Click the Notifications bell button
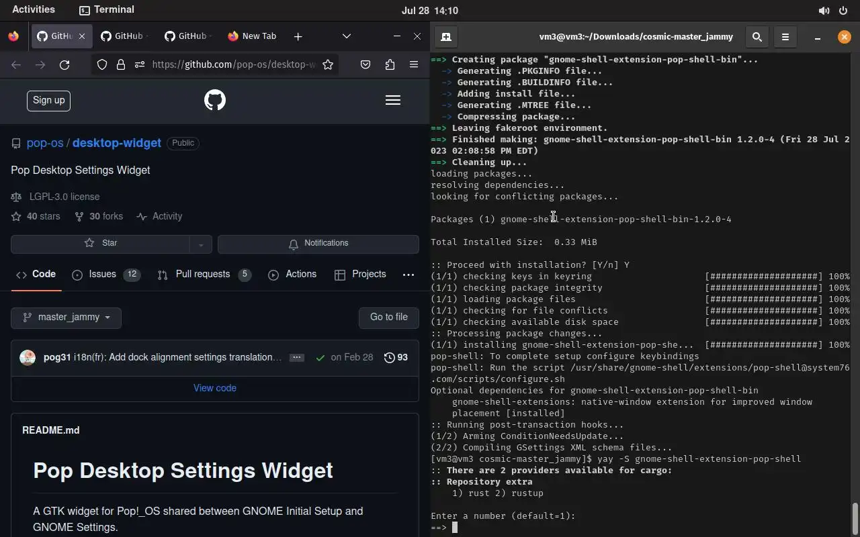860x537 pixels. point(318,243)
